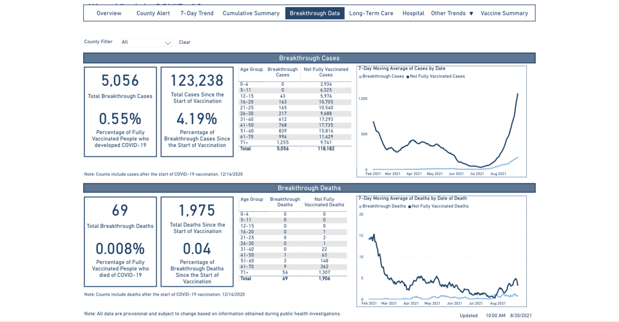Switch to the County Alert tab

click(x=153, y=14)
